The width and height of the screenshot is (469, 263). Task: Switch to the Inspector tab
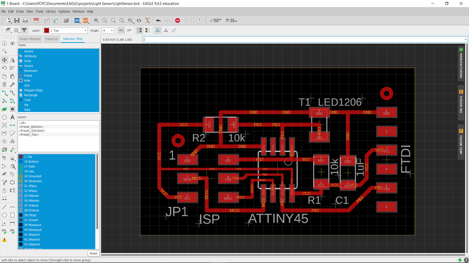[52, 39]
